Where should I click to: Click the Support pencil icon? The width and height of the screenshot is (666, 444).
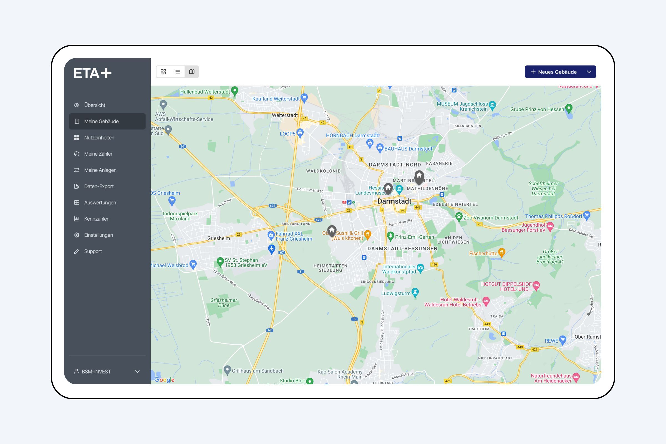(x=77, y=251)
